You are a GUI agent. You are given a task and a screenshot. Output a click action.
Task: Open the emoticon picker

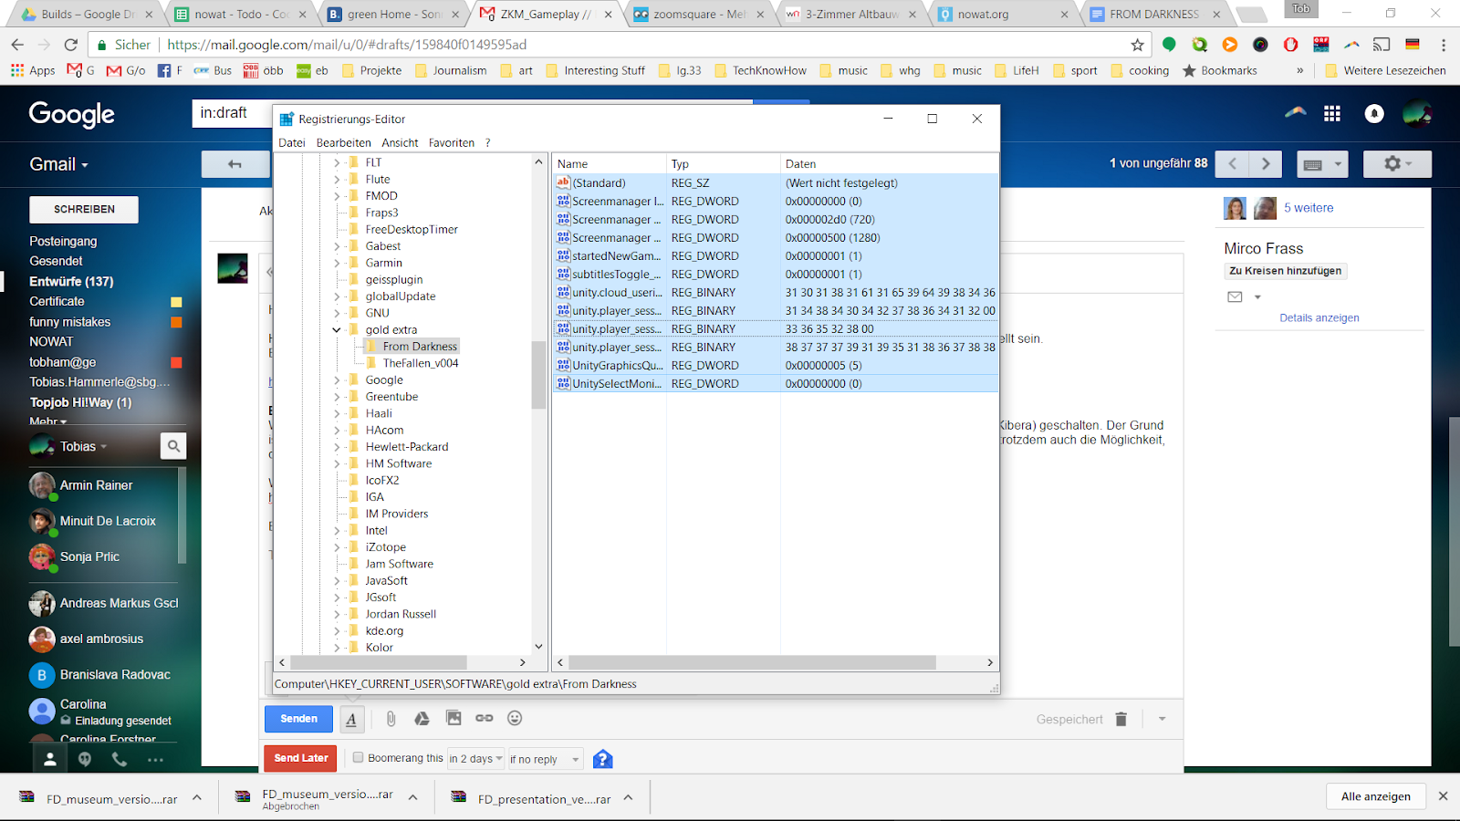click(515, 718)
